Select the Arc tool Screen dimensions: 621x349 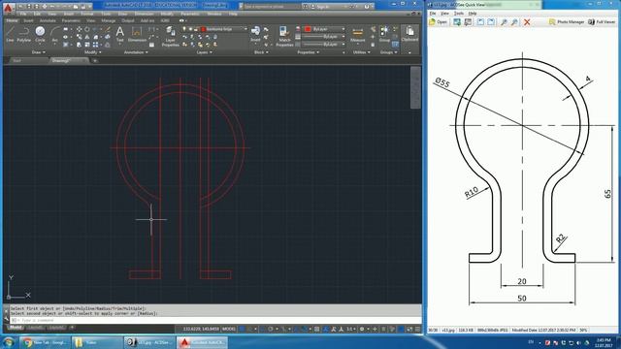(x=54, y=35)
